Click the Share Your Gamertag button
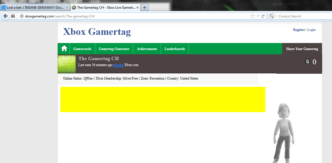 point(302,49)
